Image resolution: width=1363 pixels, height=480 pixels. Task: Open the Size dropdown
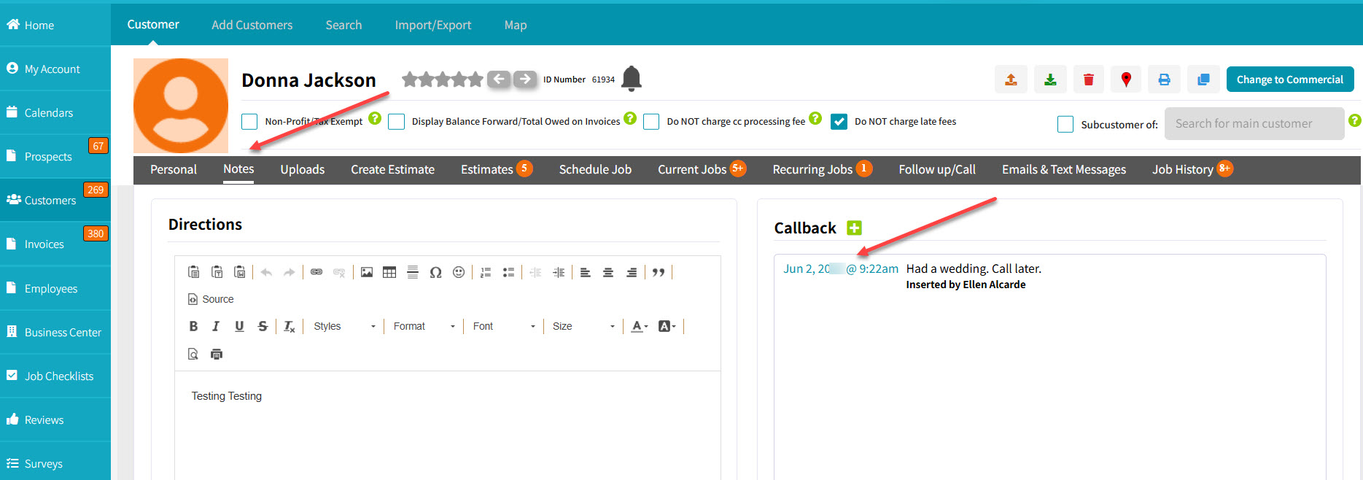click(583, 326)
